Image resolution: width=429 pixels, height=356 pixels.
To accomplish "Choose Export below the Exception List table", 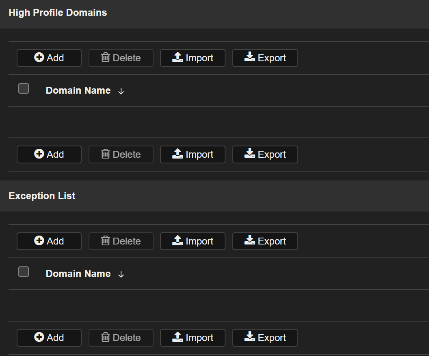I will tap(265, 338).
